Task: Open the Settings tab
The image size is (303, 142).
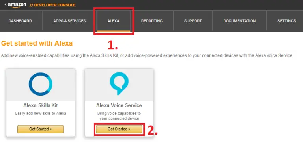Action: point(286,21)
